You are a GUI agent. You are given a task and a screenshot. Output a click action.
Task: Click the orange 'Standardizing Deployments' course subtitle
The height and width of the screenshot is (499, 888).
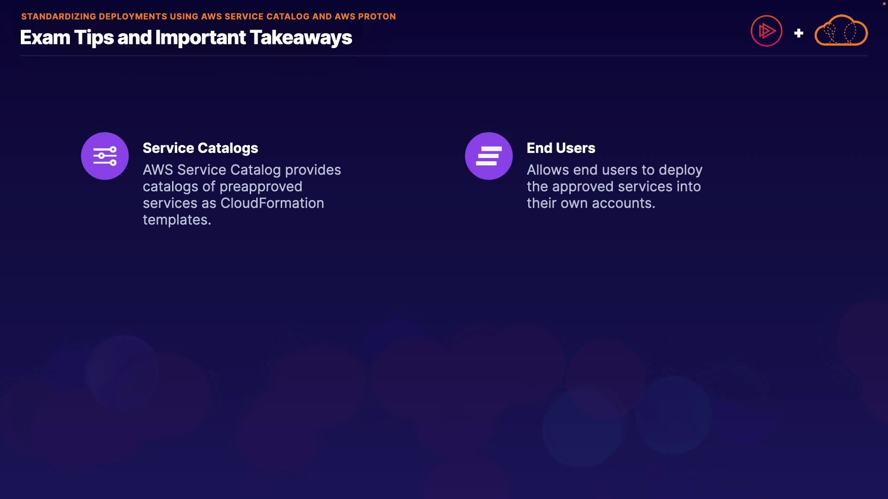pyautogui.click(x=208, y=17)
